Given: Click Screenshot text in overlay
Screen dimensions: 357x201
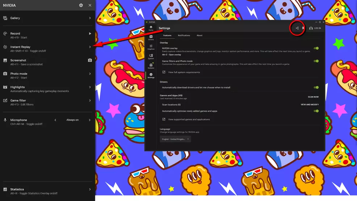Looking at the screenshot, I should coord(18,60).
